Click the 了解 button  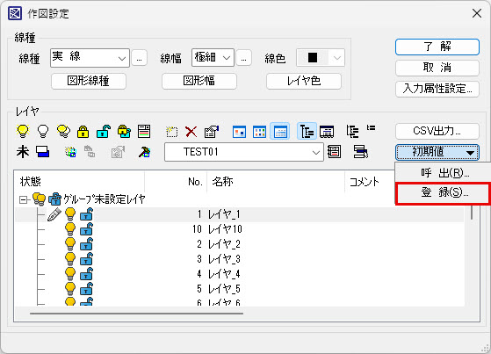point(437,47)
